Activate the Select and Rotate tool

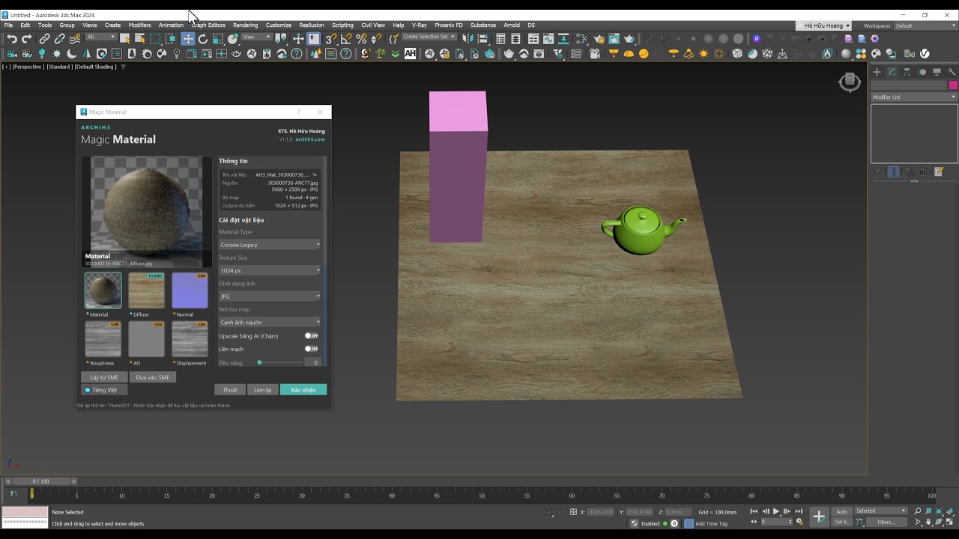202,39
